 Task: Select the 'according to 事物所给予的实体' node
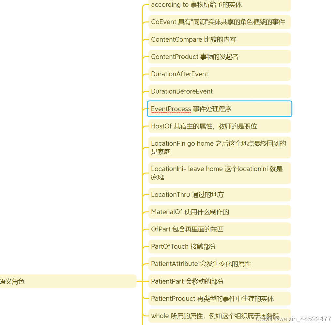click(220, 5)
